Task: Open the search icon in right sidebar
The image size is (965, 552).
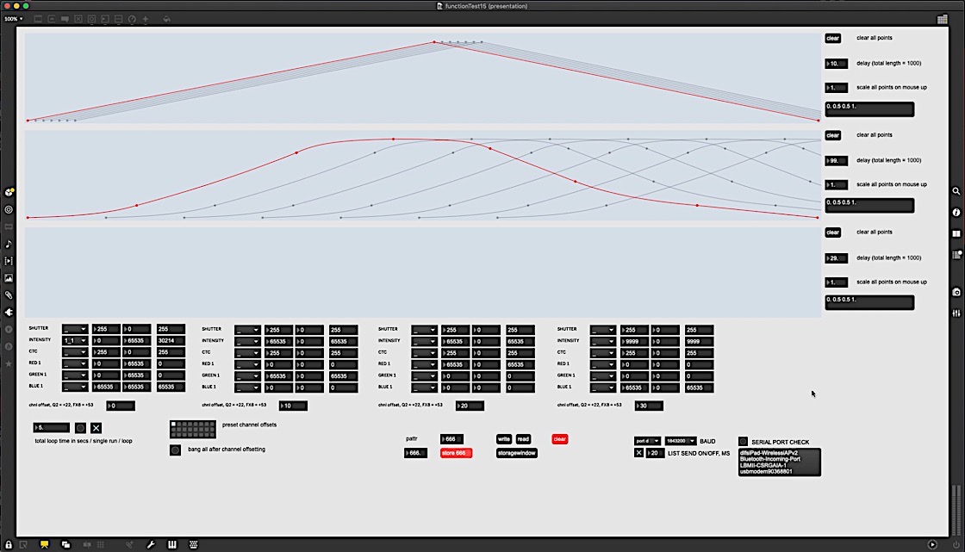Action: click(956, 191)
